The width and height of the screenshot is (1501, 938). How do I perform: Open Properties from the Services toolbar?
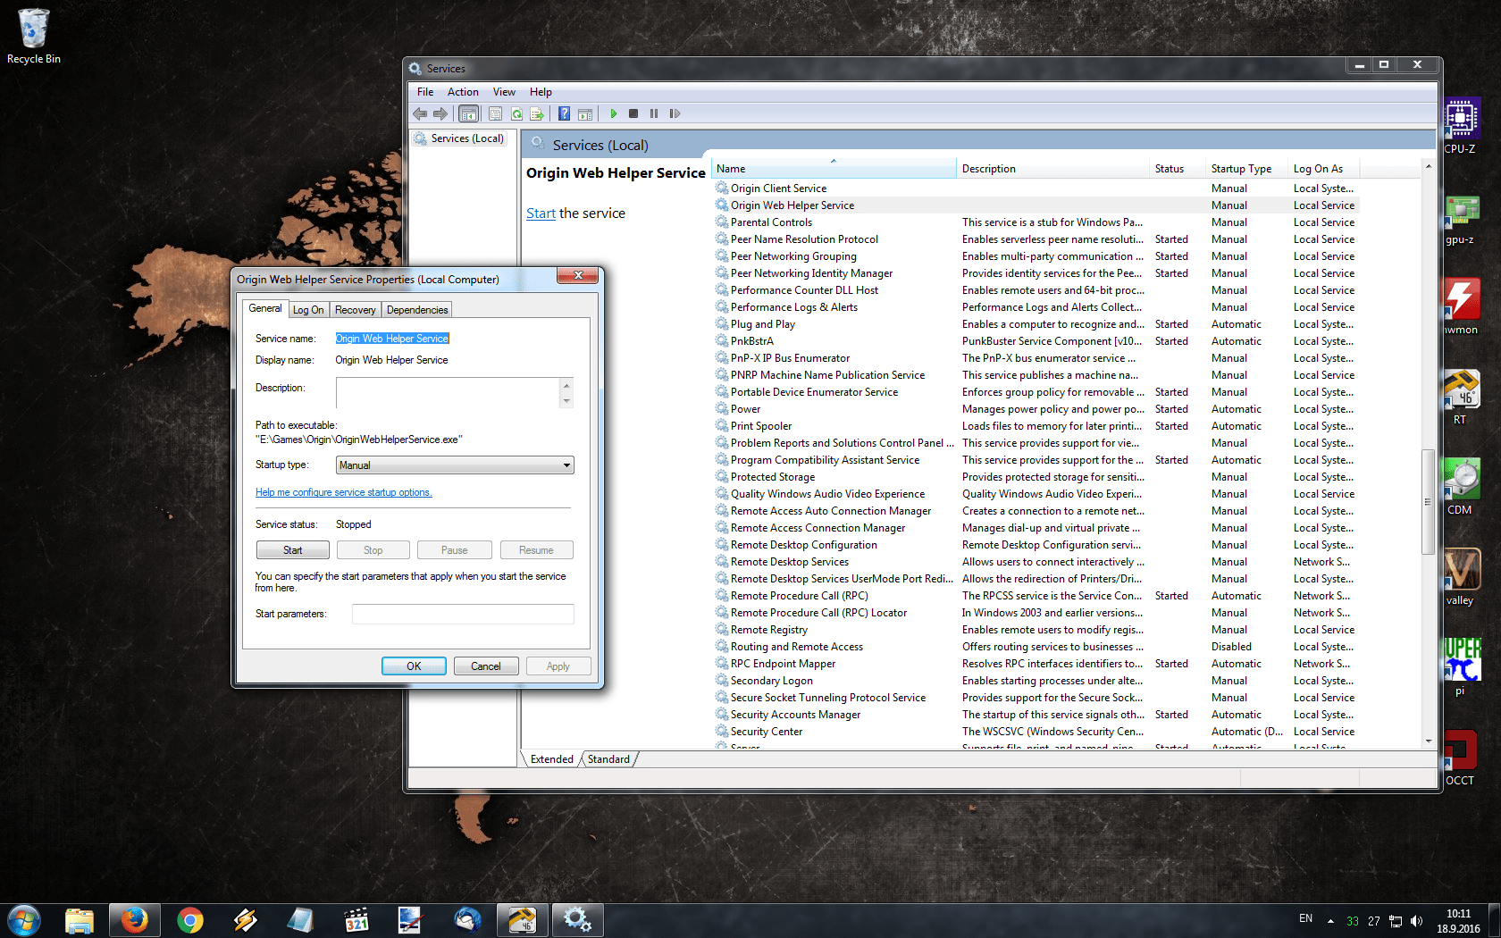495,113
